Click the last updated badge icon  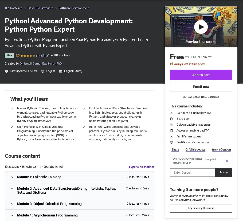coord(6,71)
